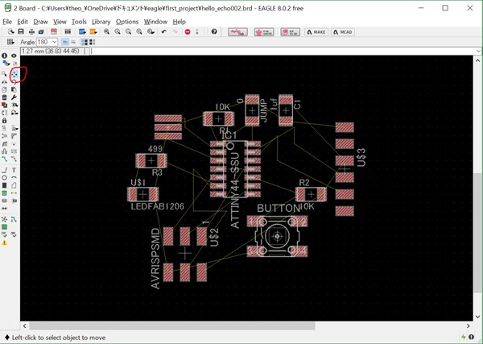Open the Errors warning list
The height and width of the screenshot is (344, 483).
4,243
